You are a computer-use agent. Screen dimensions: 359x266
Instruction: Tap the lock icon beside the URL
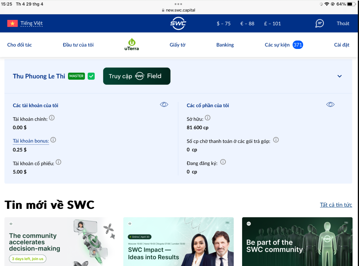coord(163,10)
